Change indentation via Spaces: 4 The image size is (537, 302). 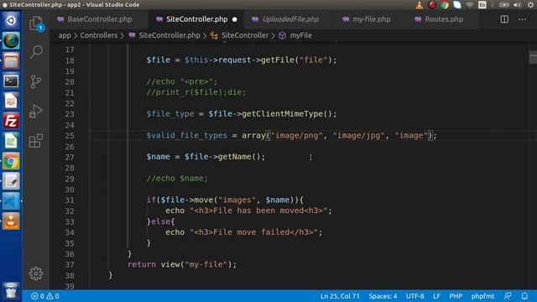pos(383,296)
